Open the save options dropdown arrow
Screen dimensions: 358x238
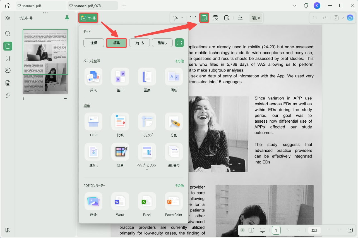click(343, 18)
